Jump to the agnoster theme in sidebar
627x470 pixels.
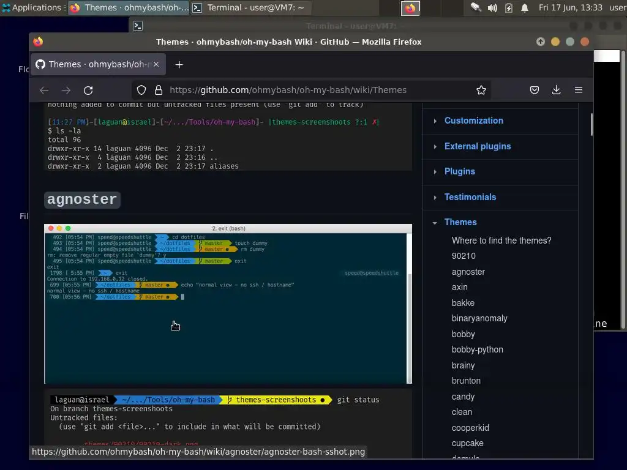click(468, 272)
